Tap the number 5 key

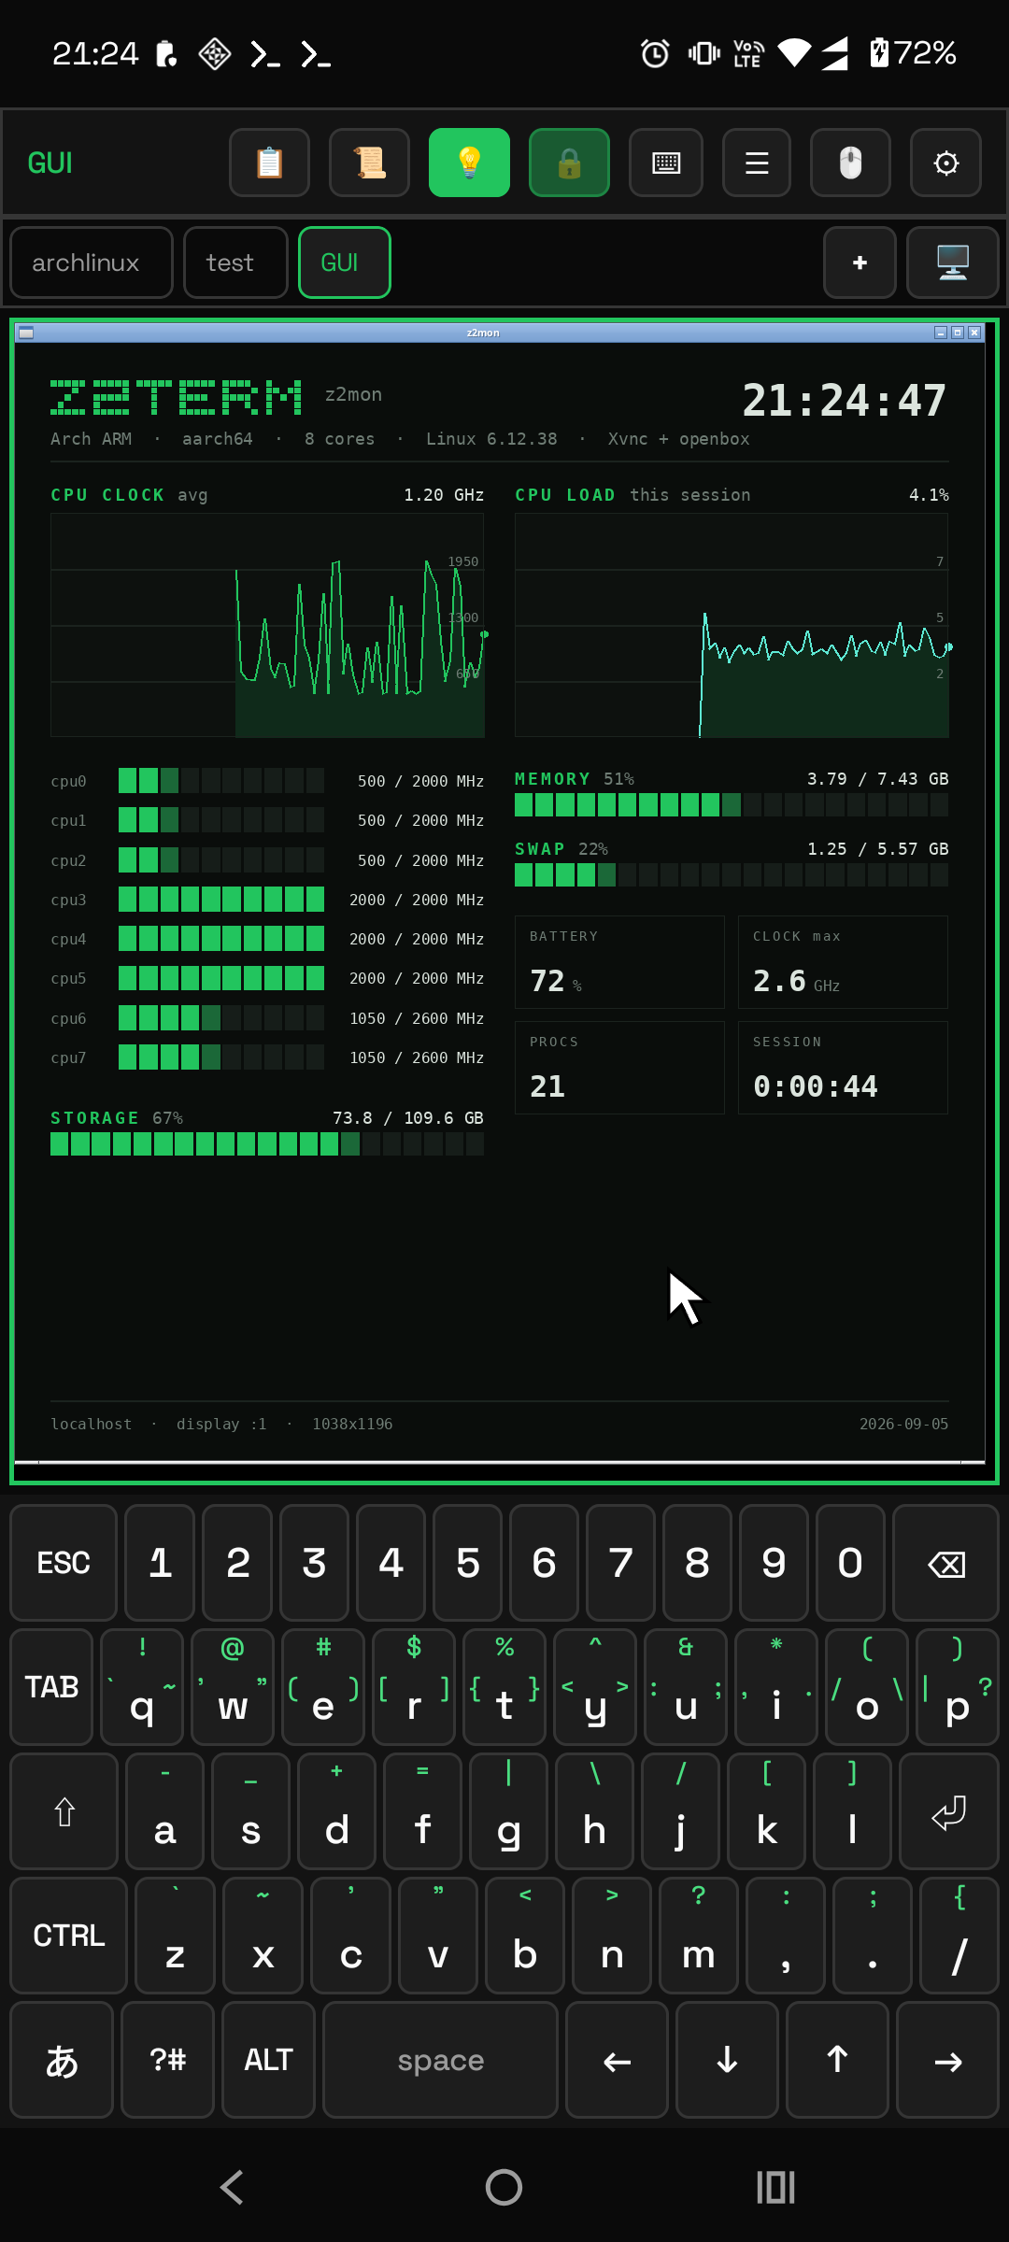467,1562
